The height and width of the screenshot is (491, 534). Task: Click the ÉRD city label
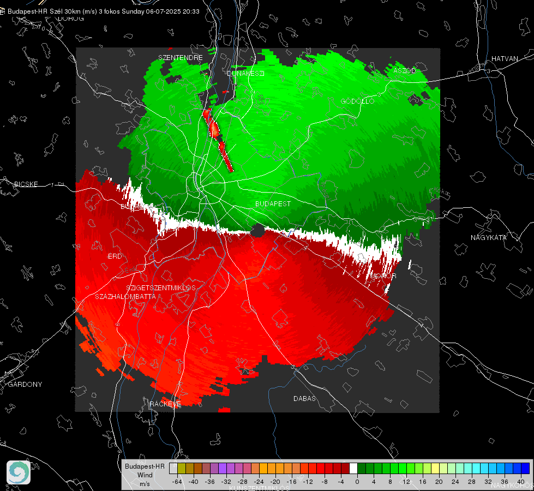tap(115, 256)
